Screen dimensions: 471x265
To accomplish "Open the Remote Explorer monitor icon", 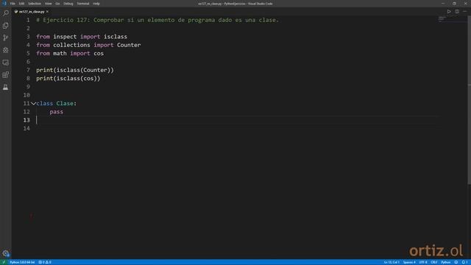I will (x=6, y=63).
